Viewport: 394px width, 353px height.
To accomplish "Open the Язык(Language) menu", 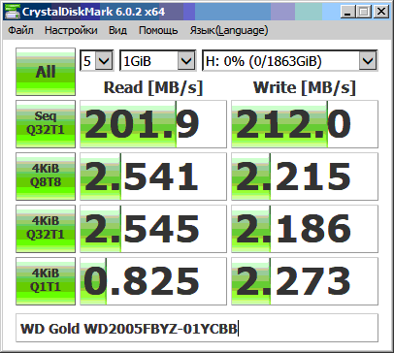I will click(229, 30).
